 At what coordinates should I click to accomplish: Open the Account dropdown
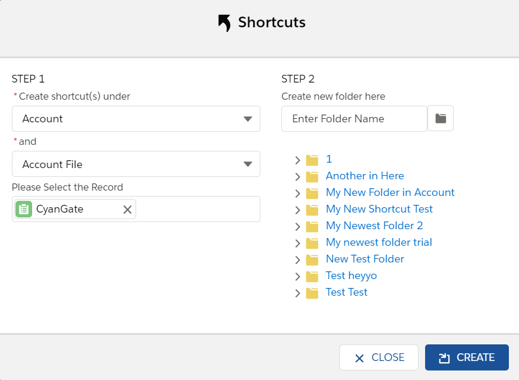coord(136,119)
